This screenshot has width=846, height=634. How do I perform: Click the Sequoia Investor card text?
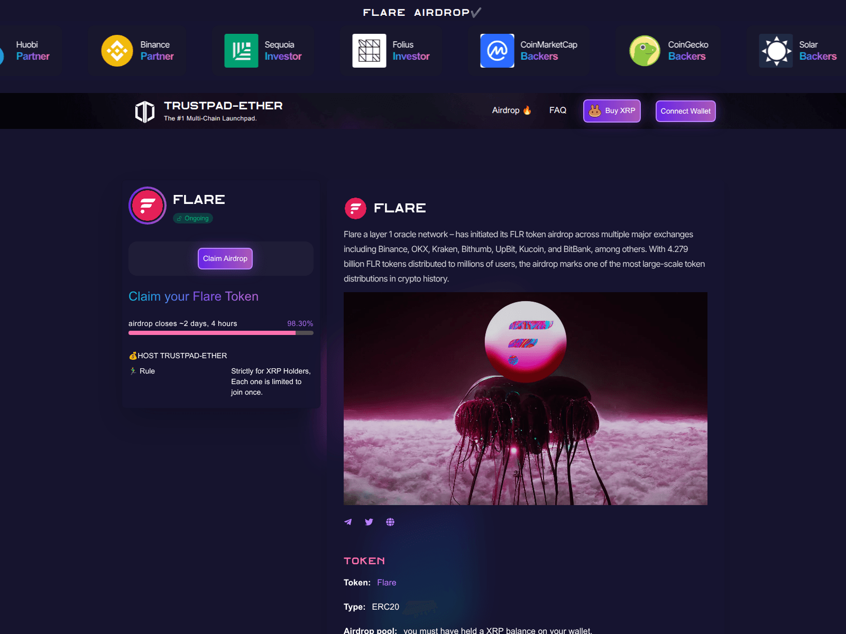[283, 51]
